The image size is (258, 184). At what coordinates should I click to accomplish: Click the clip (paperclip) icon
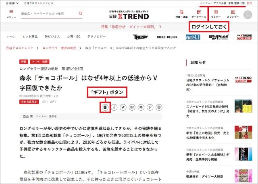pyautogui.click(x=150, y=107)
